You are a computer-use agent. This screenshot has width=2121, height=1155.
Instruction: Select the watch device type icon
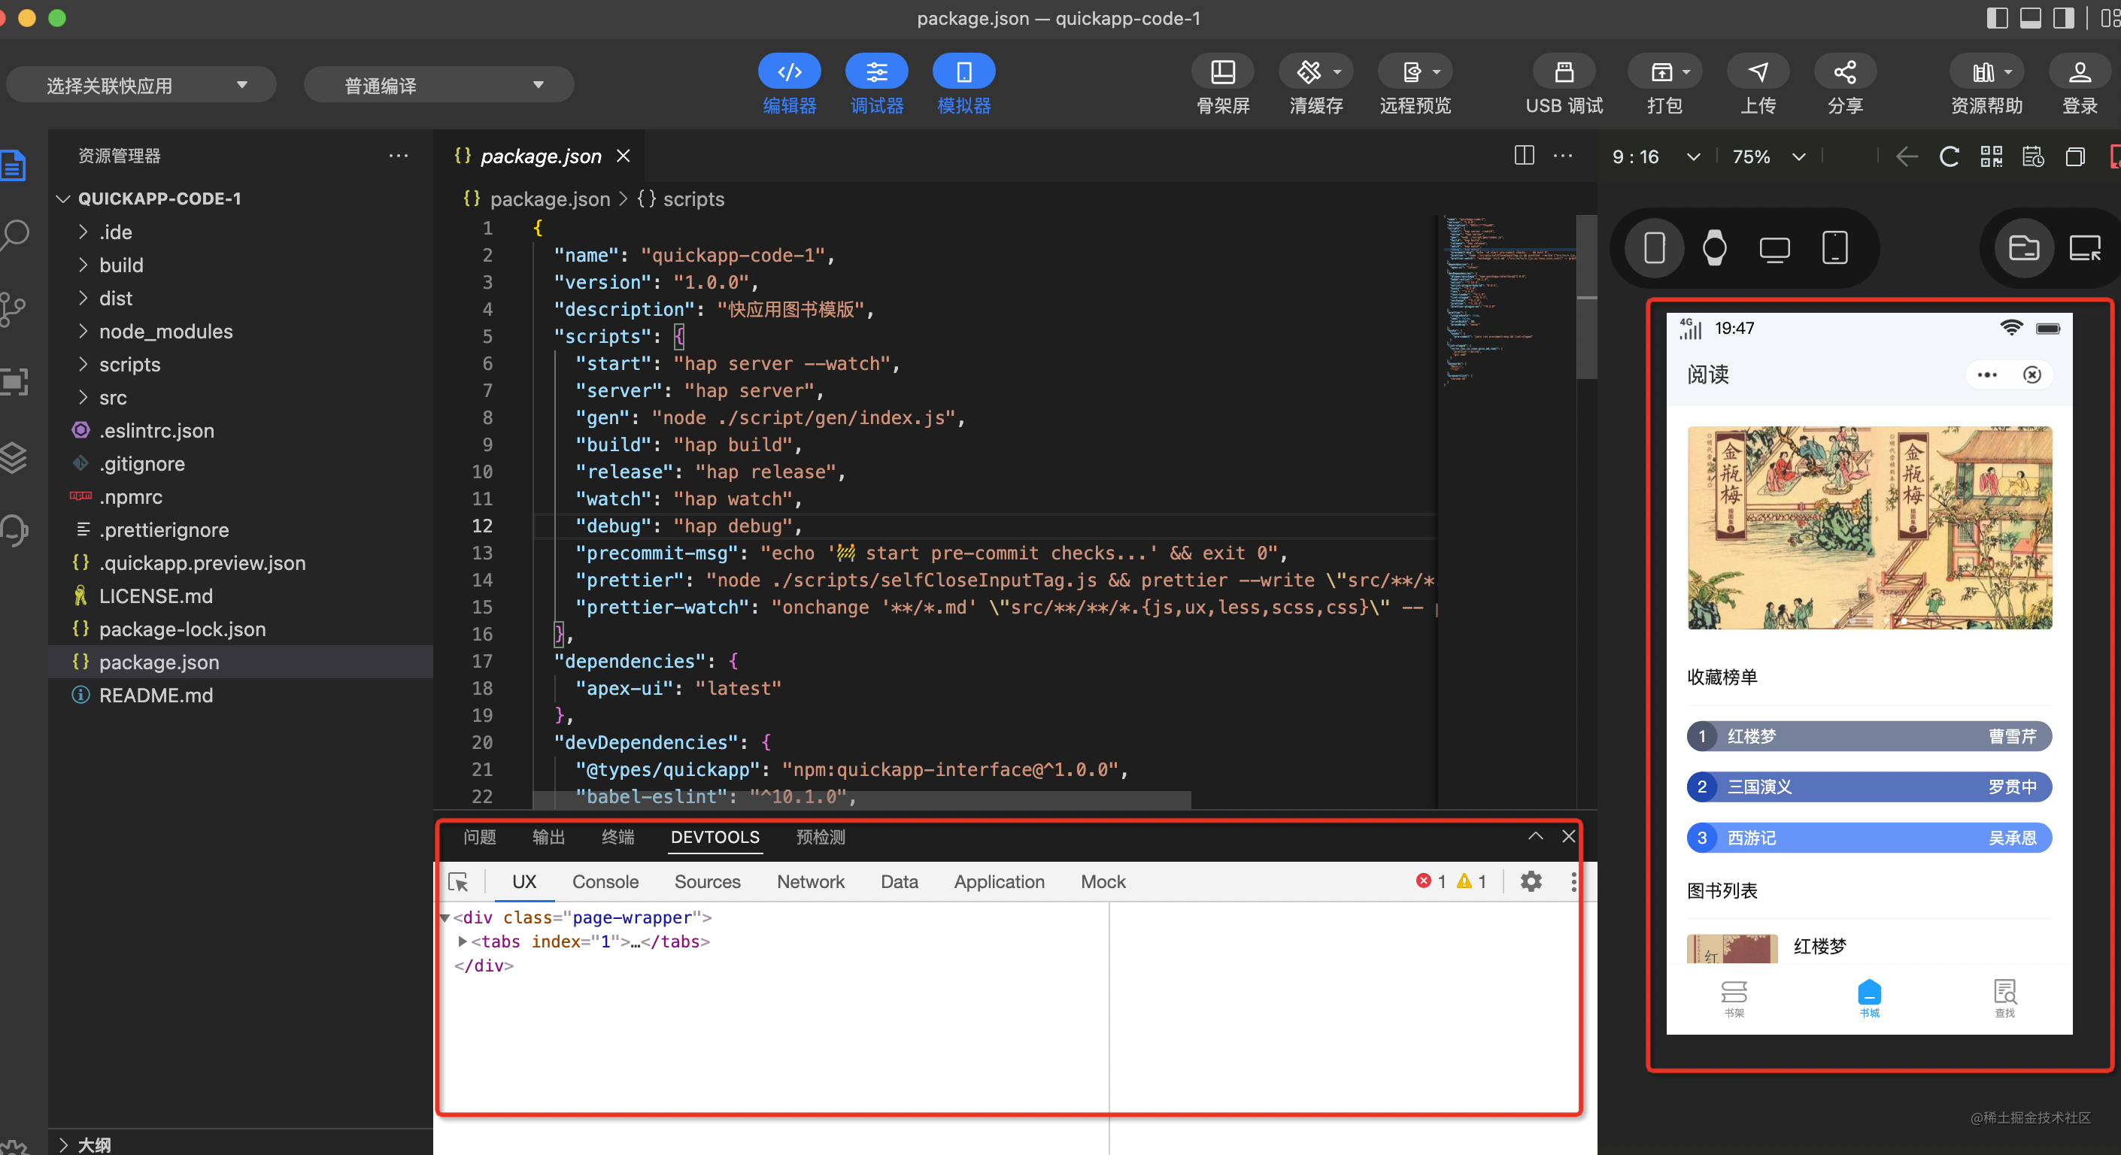click(x=1714, y=248)
